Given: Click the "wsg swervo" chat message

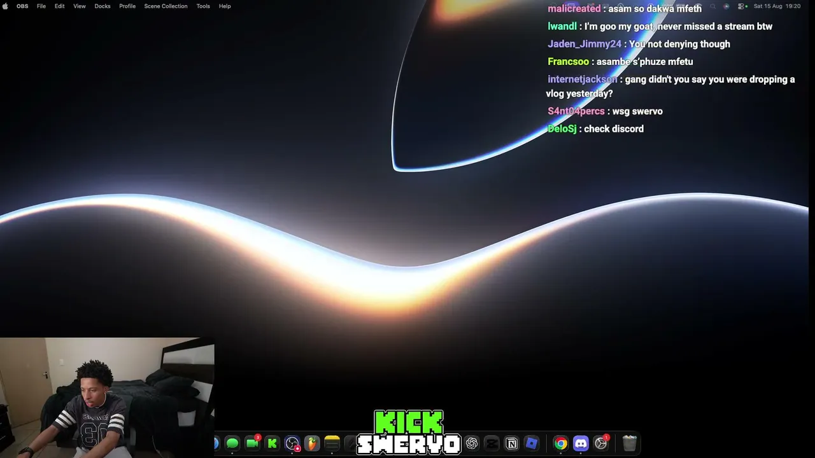Looking at the screenshot, I should pos(637,111).
